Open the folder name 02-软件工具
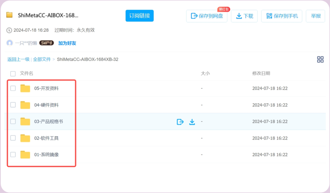 click(46, 138)
